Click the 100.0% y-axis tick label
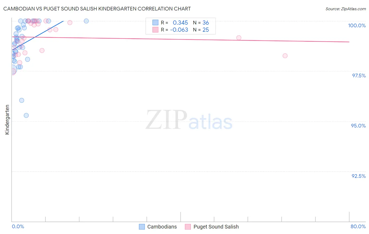 [357, 25]
